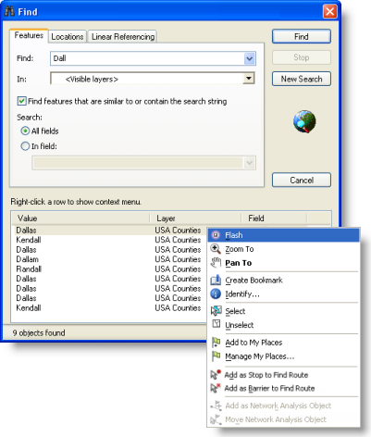Click the Create Bookmark icon

[216, 280]
